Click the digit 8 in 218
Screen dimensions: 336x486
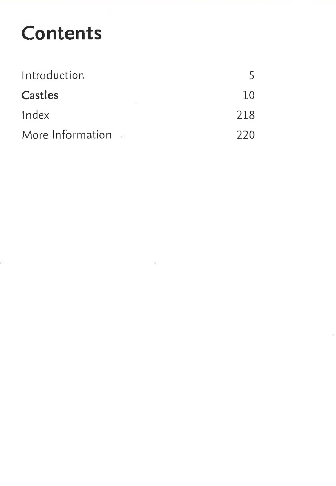point(252,115)
